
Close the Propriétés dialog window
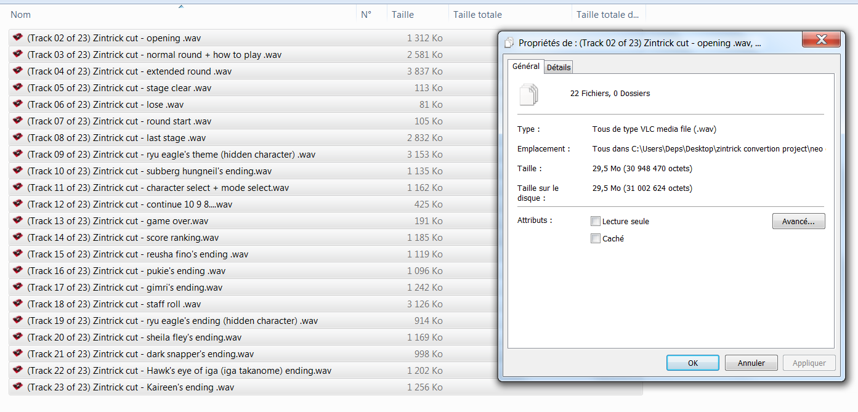click(821, 40)
